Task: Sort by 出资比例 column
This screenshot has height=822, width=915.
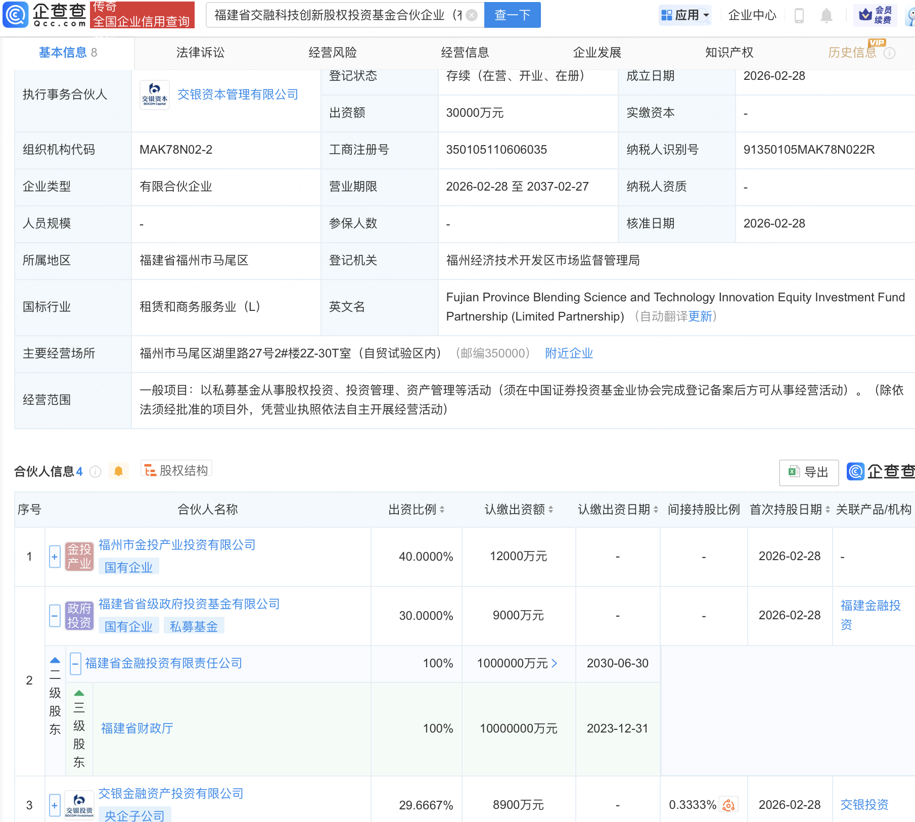Action: coord(416,510)
